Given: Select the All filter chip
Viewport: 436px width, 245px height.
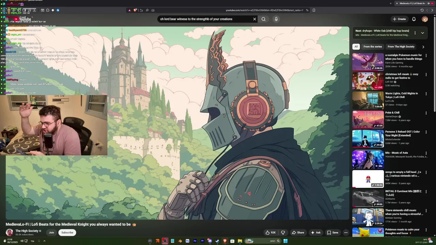Looking at the screenshot, I should click(x=356, y=47).
